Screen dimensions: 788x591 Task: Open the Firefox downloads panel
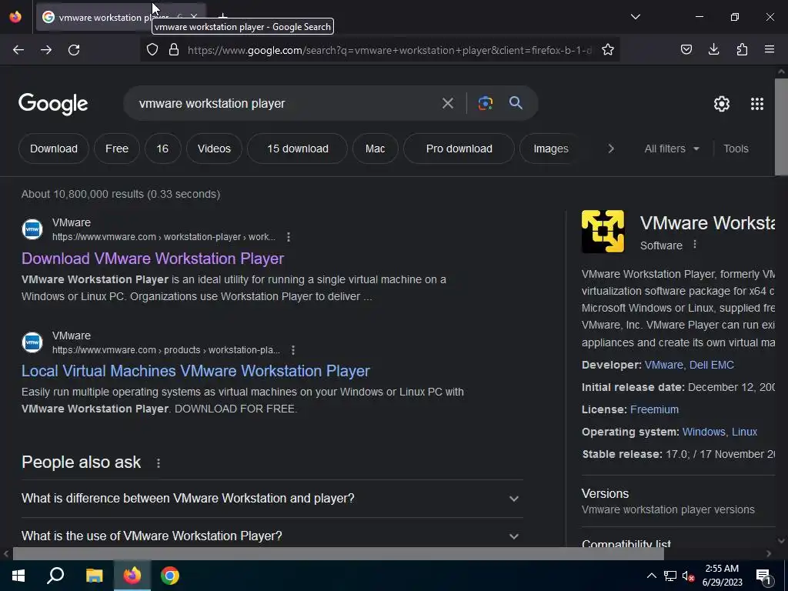(x=713, y=50)
